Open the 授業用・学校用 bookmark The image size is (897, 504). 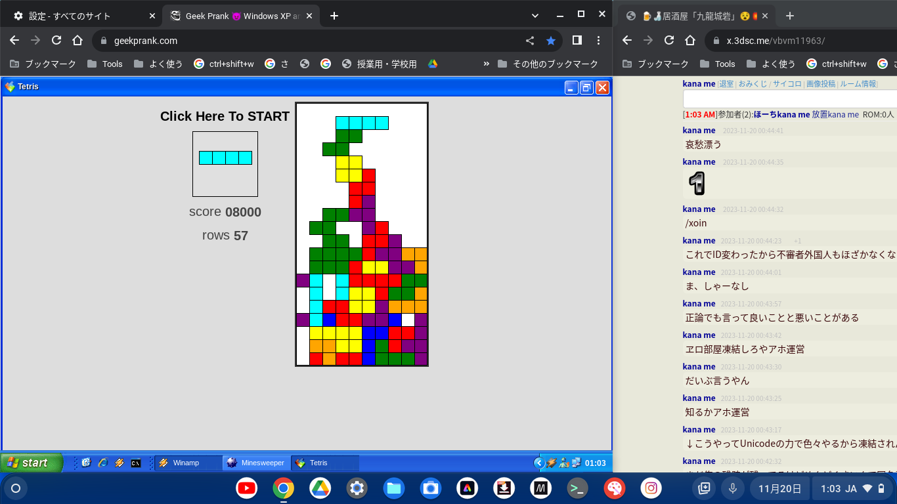tap(380, 64)
